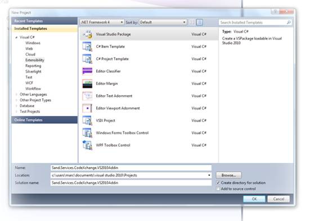
Task: Choose the Editor Margin template icon
Action: click(87, 83)
